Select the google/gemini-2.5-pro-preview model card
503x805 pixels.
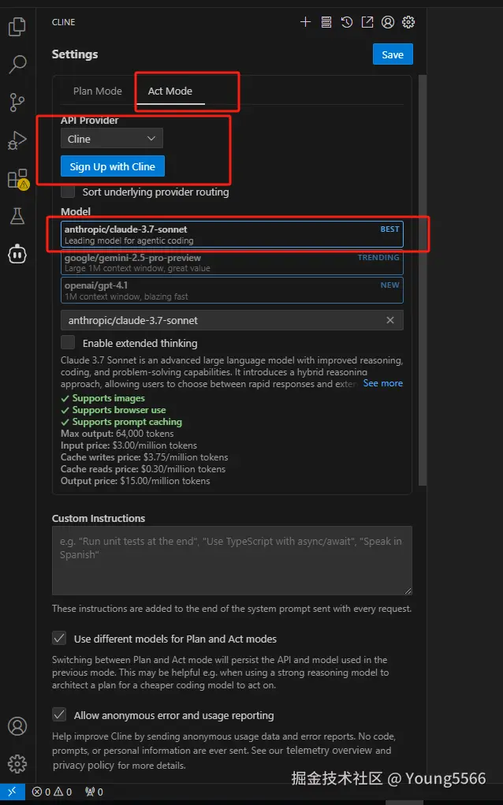pyautogui.click(x=232, y=263)
